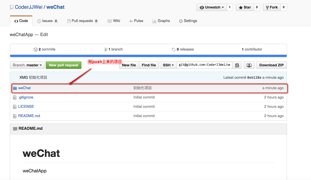The width and height of the screenshot is (311, 180).
Task: Fork the weChat repository
Action: [x=272, y=7]
